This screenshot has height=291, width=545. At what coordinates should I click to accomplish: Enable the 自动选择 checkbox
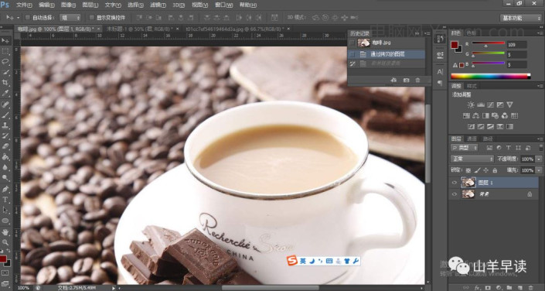[28, 17]
